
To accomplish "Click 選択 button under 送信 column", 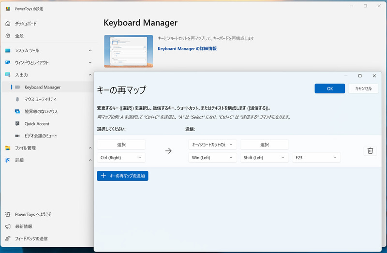I will click(x=264, y=144).
